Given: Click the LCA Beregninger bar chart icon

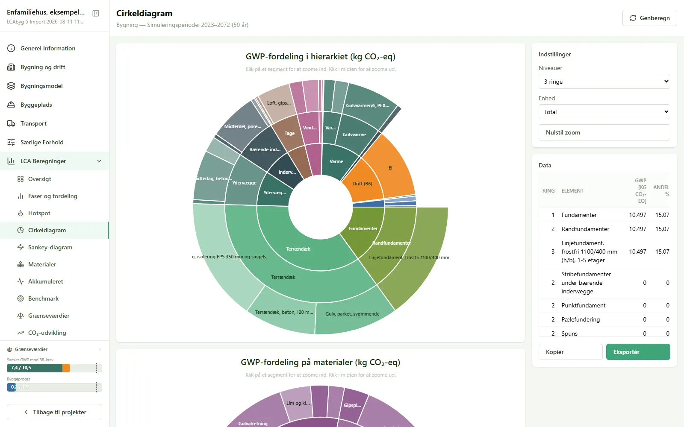Looking at the screenshot, I should (11, 161).
